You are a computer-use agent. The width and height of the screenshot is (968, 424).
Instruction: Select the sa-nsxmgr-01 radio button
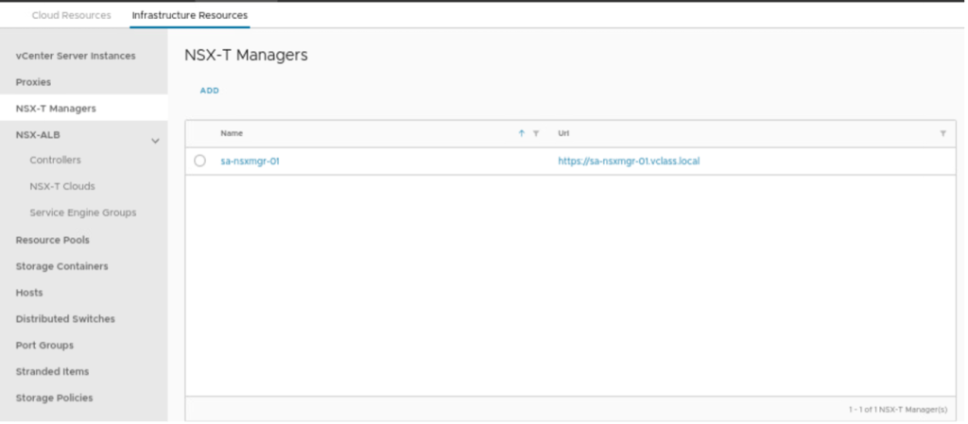click(199, 161)
